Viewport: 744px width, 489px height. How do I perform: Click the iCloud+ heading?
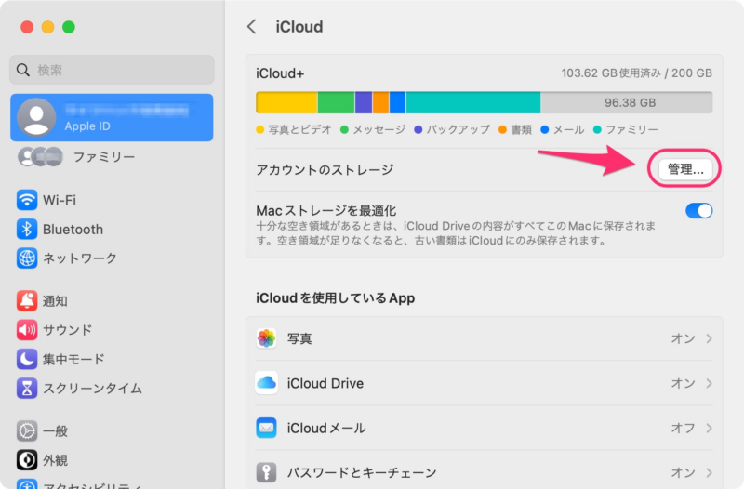280,73
